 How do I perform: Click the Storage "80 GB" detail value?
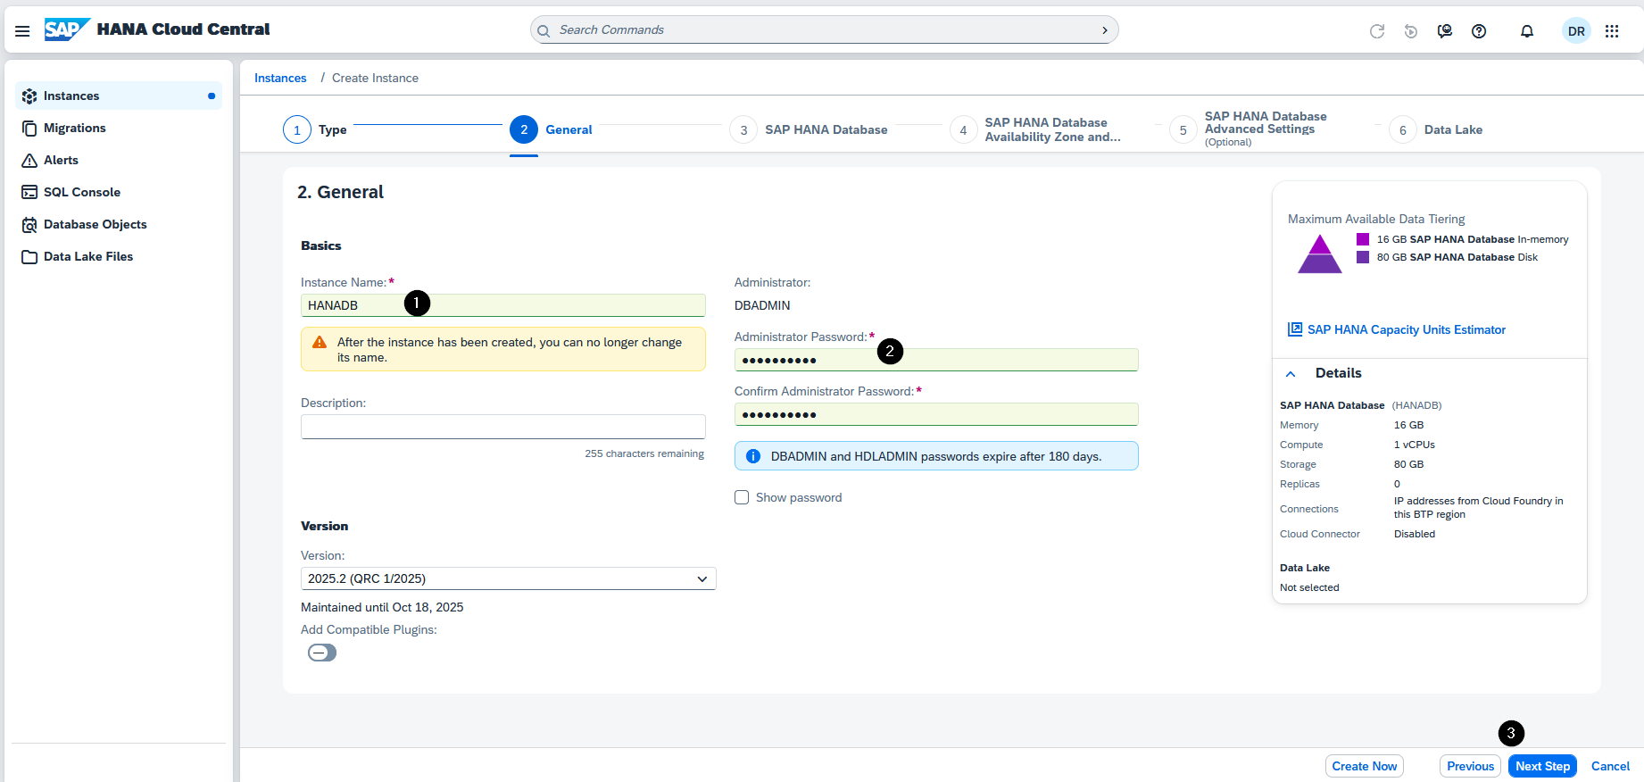1409,464
